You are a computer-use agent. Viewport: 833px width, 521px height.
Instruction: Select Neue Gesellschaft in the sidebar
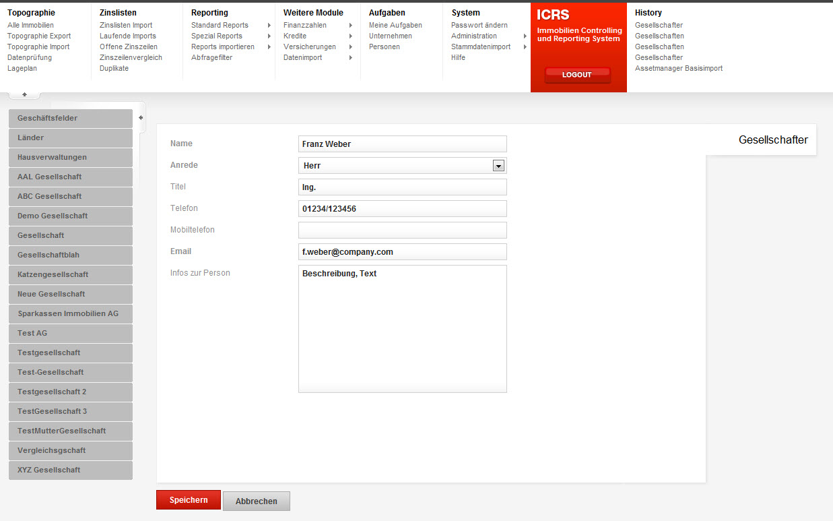(x=71, y=294)
